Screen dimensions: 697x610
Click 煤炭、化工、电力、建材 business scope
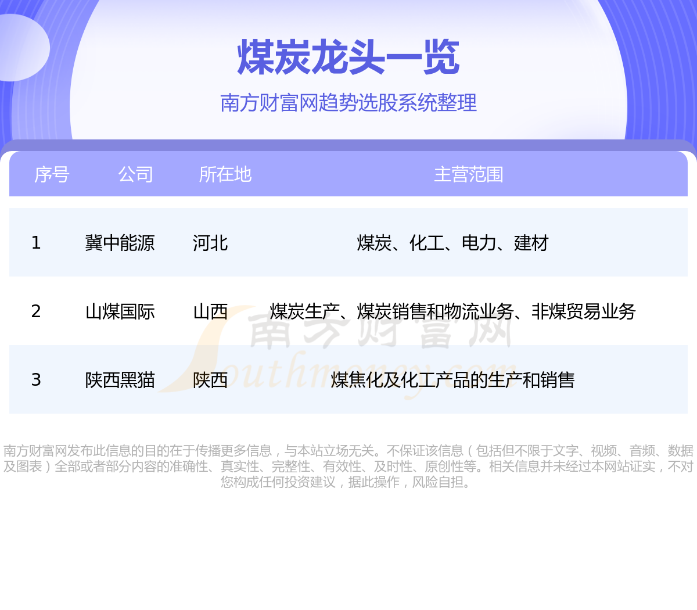tap(453, 243)
